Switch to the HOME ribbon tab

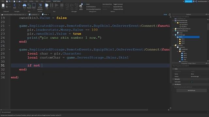click(x=25, y=1)
